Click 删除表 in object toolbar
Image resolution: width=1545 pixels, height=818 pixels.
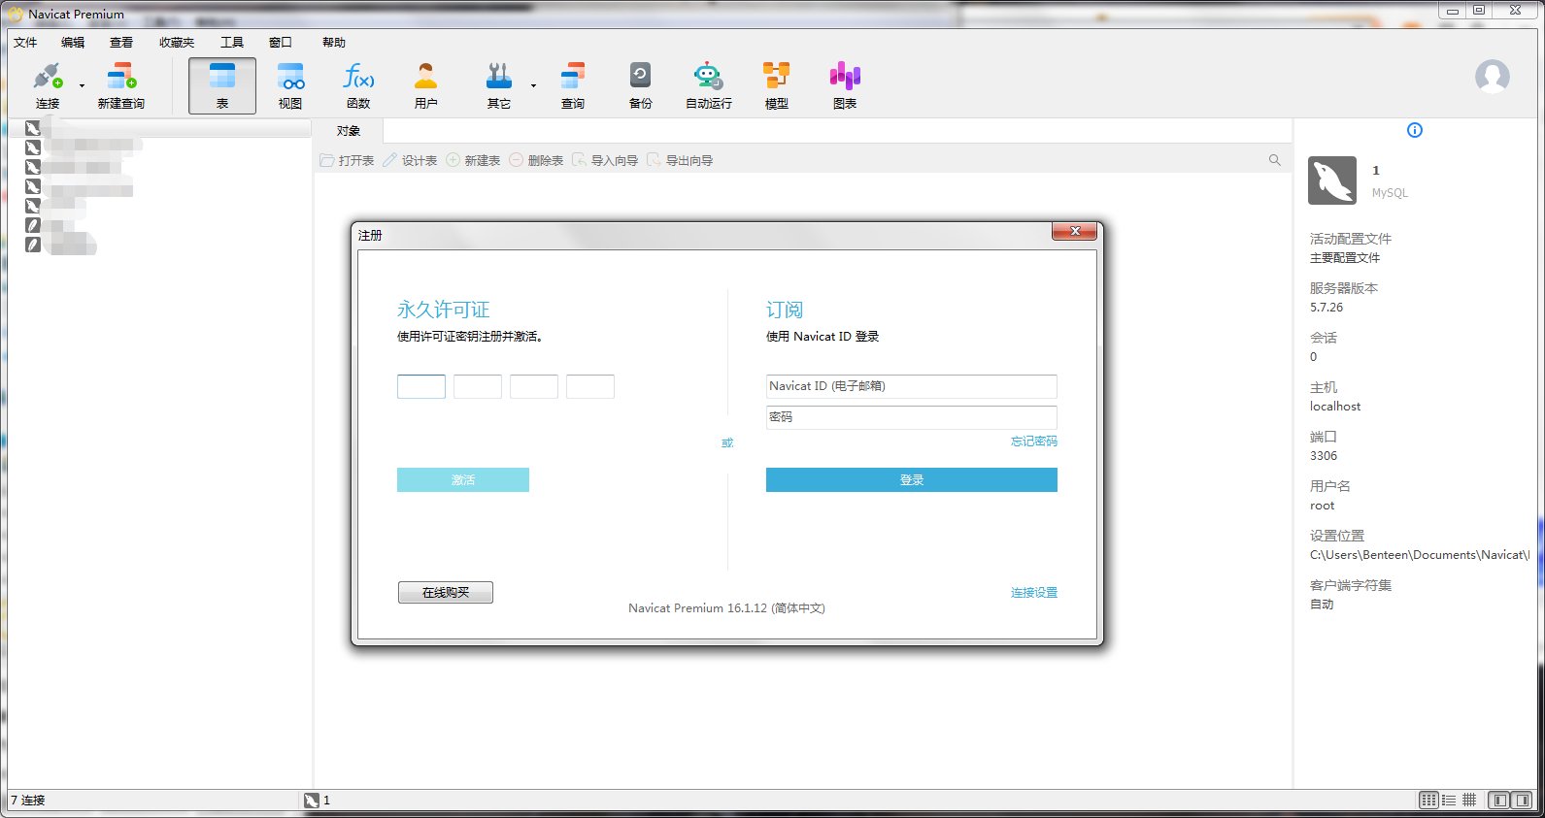coord(536,160)
